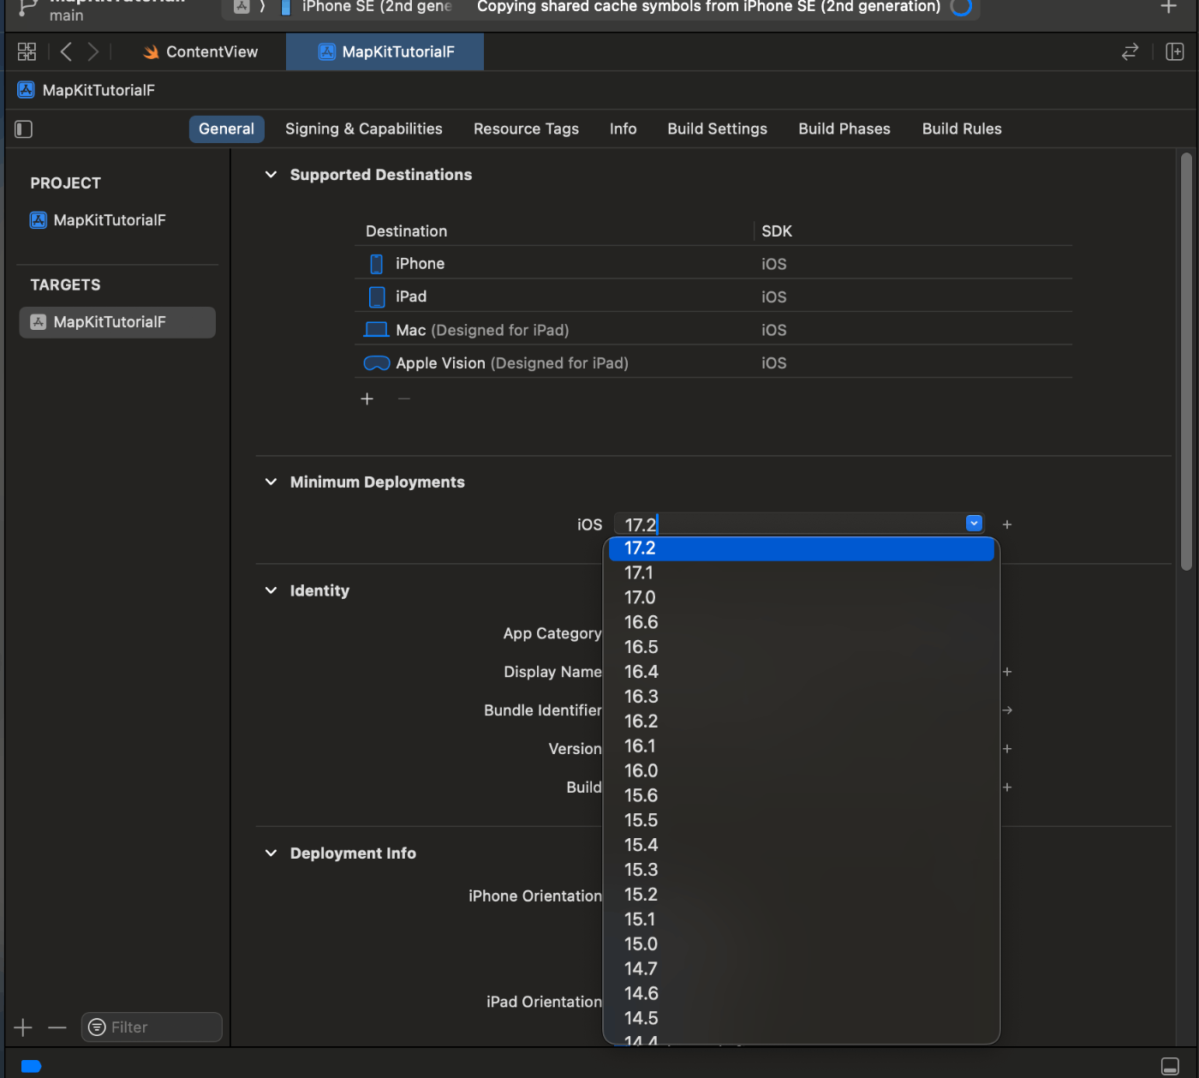This screenshot has height=1078, width=1199.
Task: Add a new target with plus
Action: [23, 1027]
